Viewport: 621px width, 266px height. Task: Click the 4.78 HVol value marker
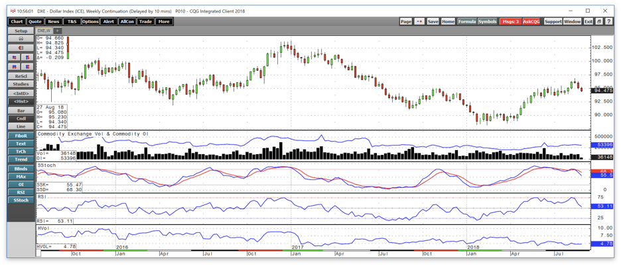[602, 244]
